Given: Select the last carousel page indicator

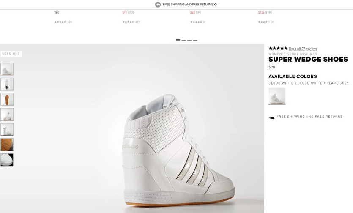Looking at the screenshot, I should click(x=195, y=40).
